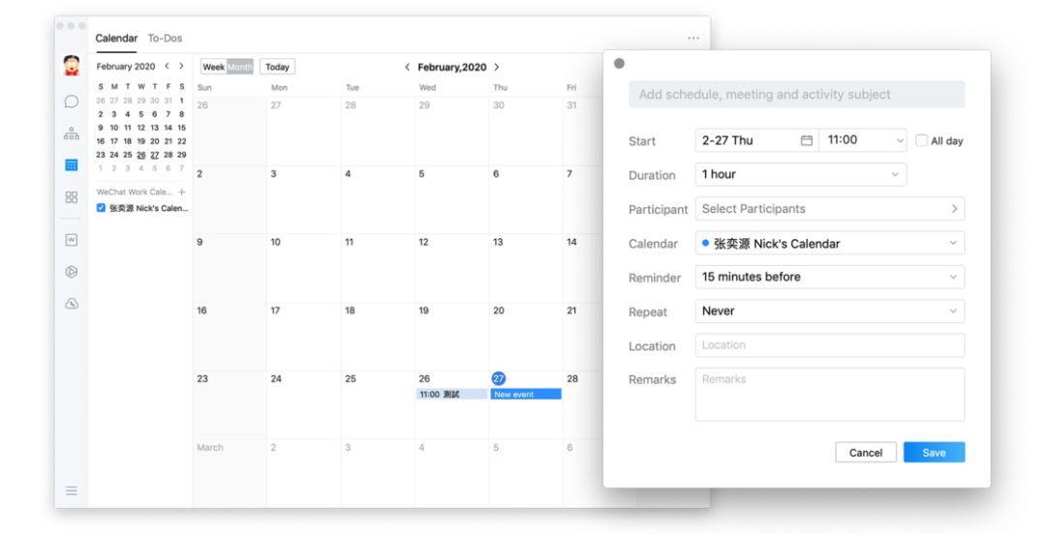Add a WeChat Work calendar with plus icon

click(x=181, y=192)
